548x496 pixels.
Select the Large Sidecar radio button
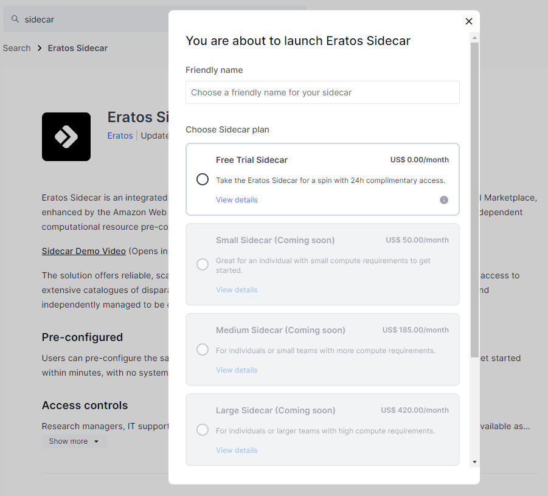203,430
